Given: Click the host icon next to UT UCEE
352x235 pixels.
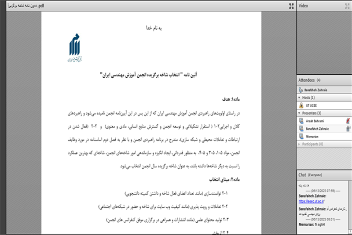Looking at the screenshot, I should [301, 105].
